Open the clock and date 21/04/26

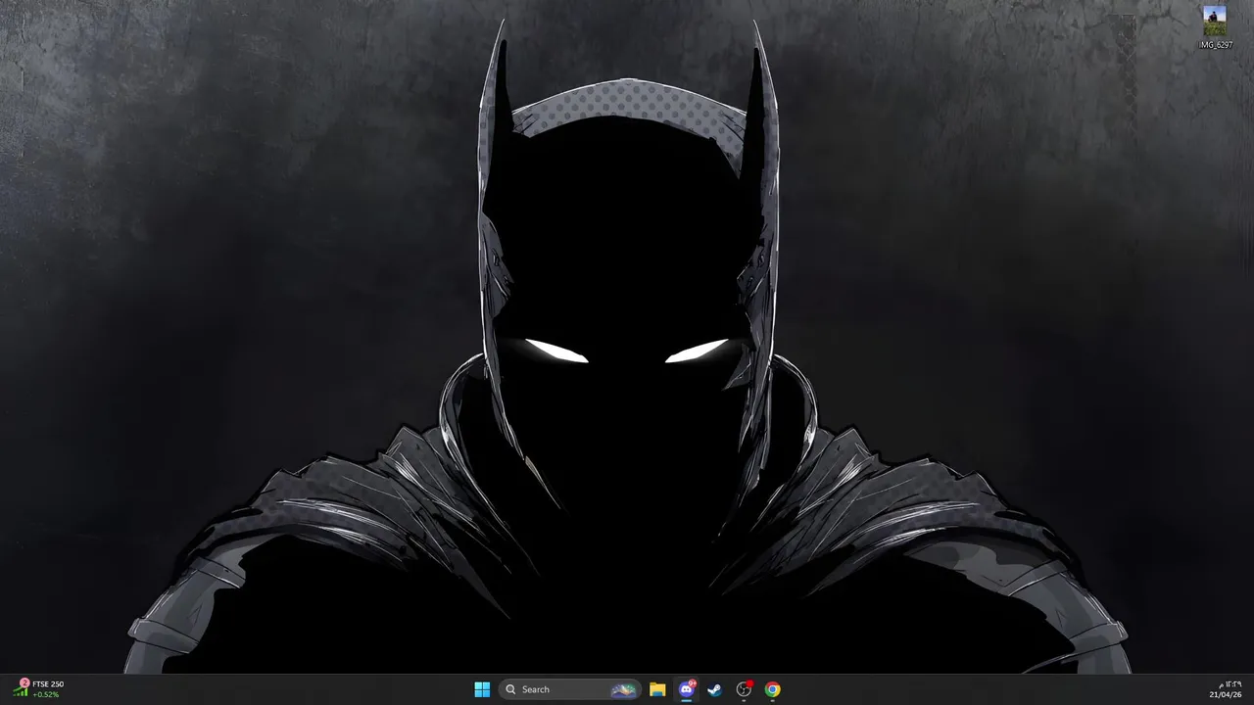coord(1226,689)
